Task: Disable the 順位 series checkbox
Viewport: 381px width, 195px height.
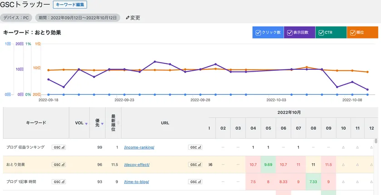Action: [352, 33]
